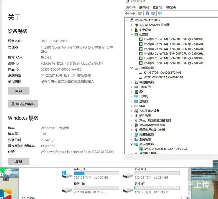
Task: Scan for hardware changes monitor icon
Action: point(160,14)
